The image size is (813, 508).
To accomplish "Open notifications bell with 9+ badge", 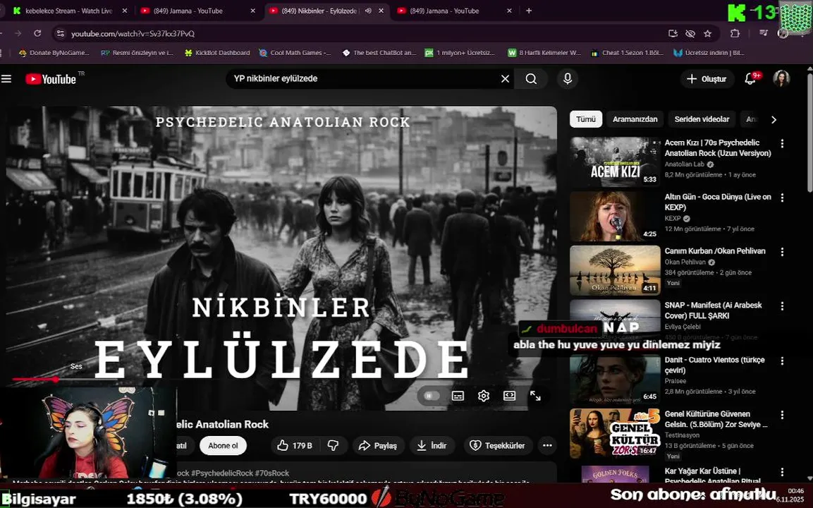I will [750, 79].
